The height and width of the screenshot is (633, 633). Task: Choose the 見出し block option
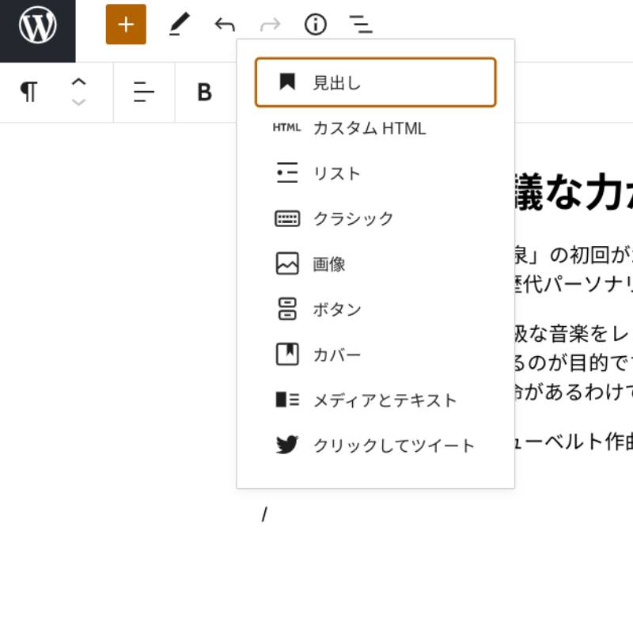click(x=375, y=82)
